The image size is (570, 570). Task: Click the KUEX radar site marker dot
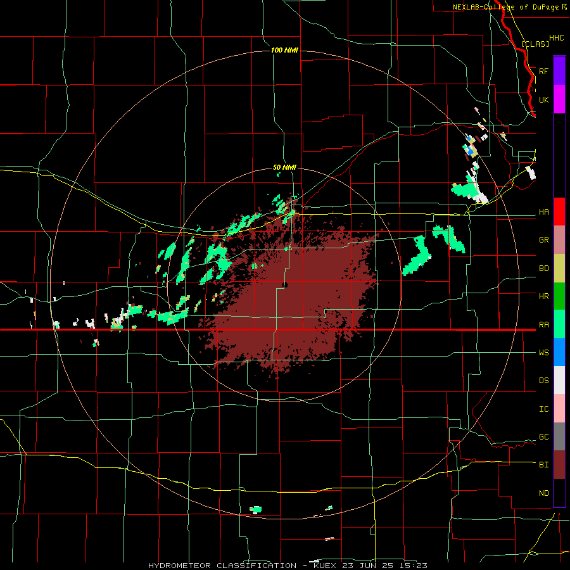(x=285, y=285)
